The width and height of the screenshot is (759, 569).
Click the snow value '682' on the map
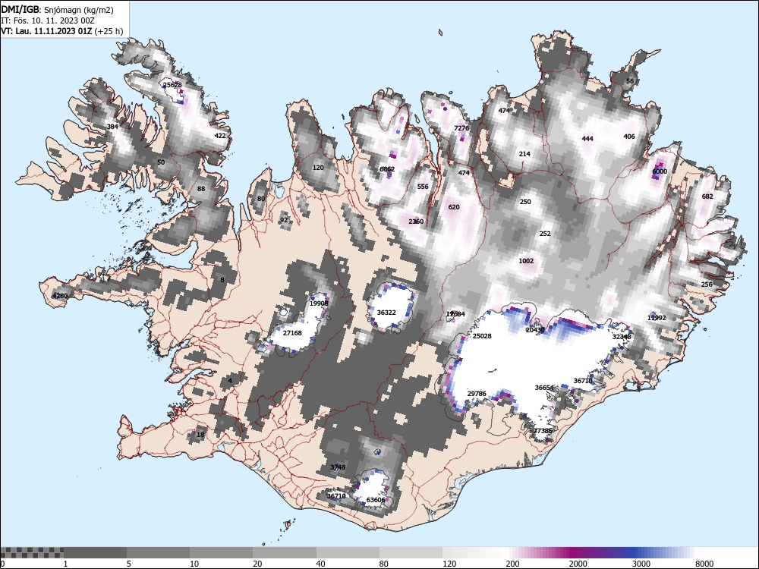(x=707, y=196)
